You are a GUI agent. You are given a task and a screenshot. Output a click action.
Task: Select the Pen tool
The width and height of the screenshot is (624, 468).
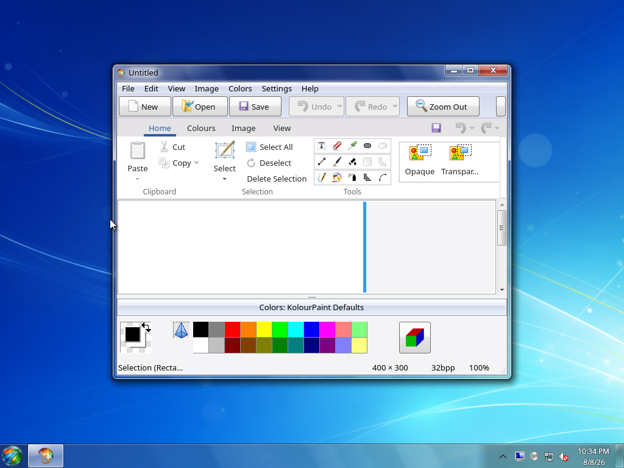coord(322,177)
